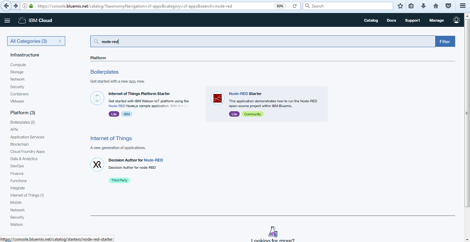Open the user account avatar icon
This screenshot has height=242, width=470.
pyautogui.click(x=456, y=20)
